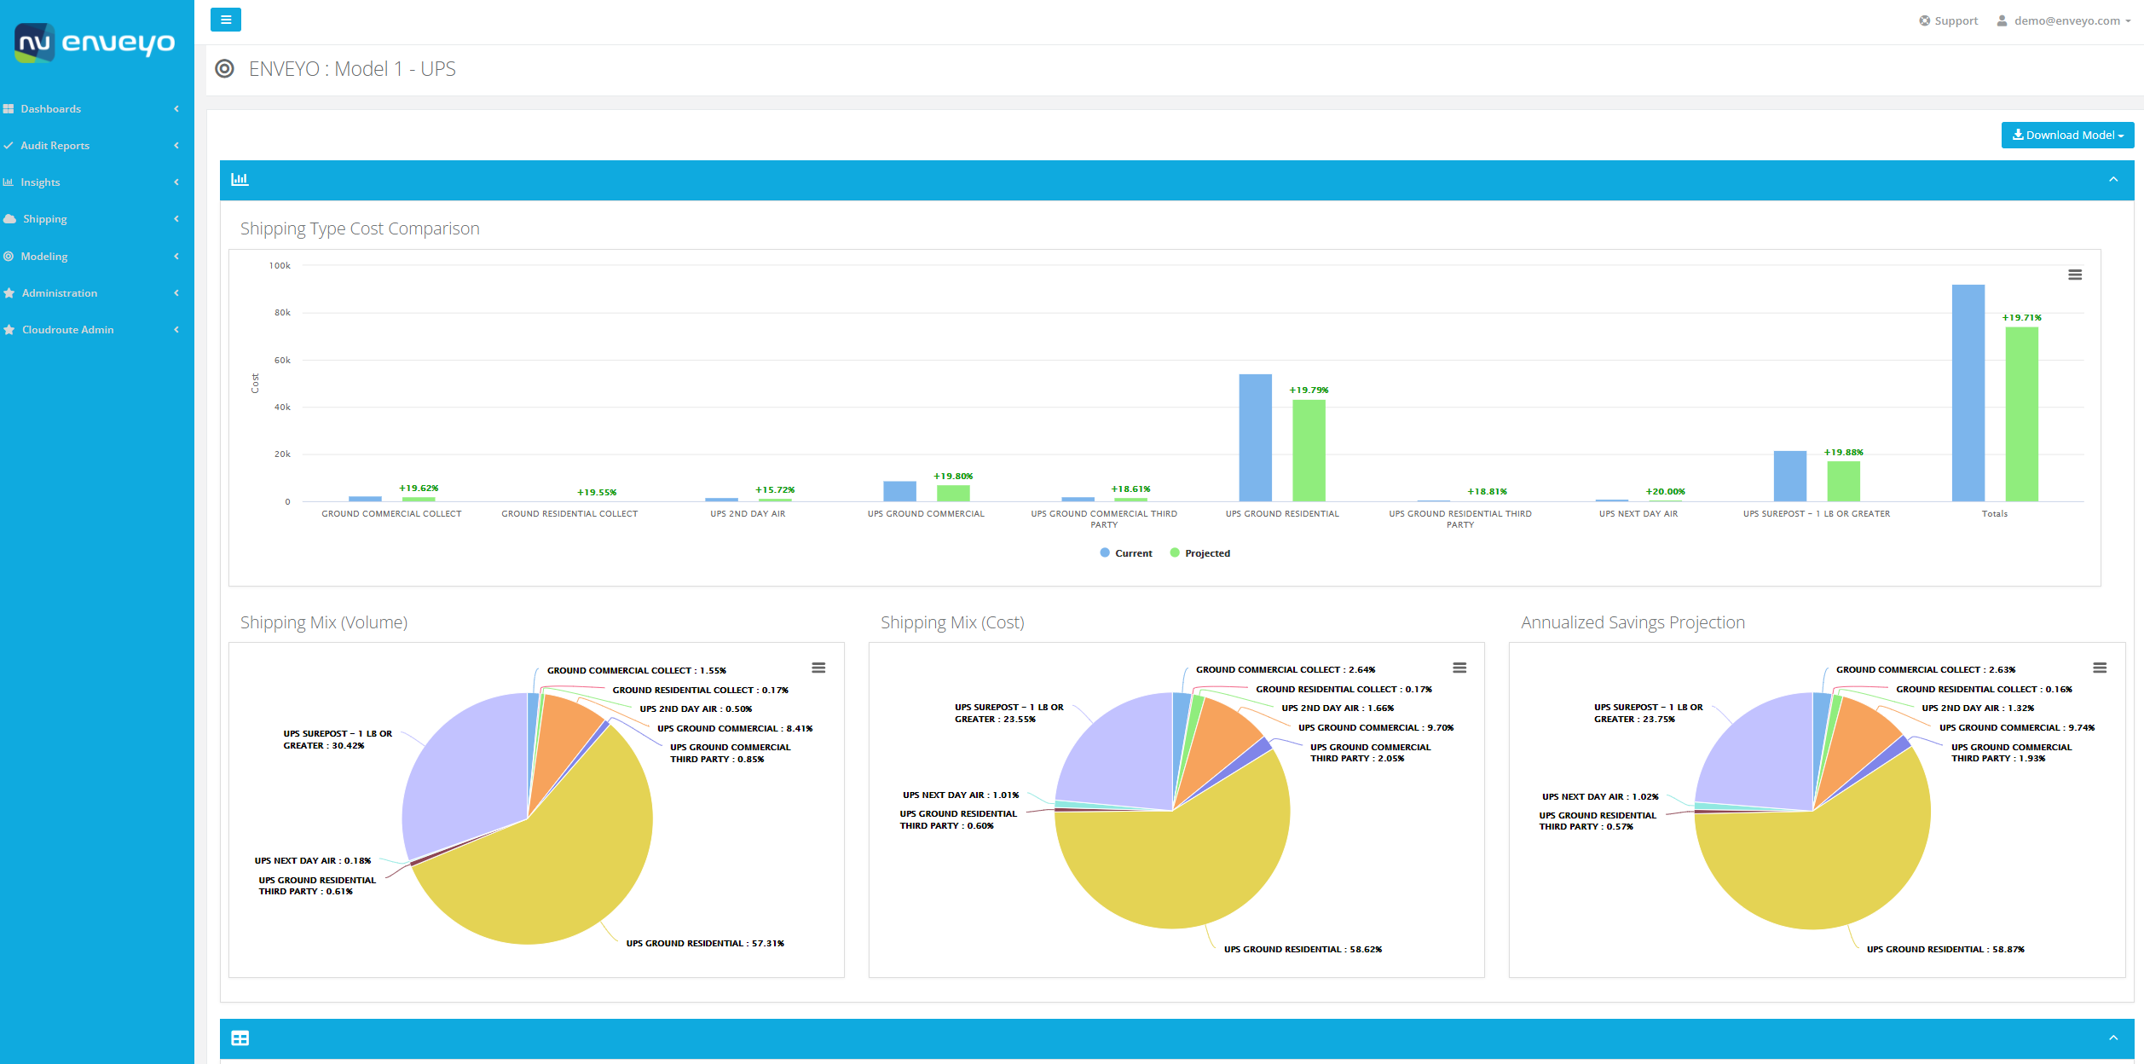The image size is (2144, 1064).
Task: Click the Totals current cost bar
Action: tap(1968, 393)
